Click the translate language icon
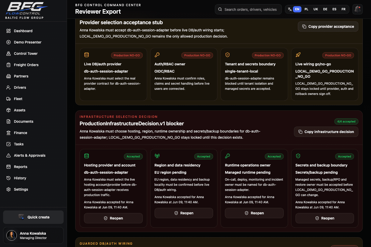 click(290, 9)
